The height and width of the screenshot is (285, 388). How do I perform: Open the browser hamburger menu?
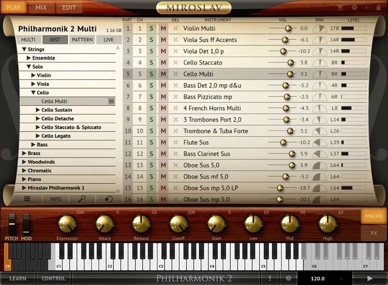coord(27,199)
